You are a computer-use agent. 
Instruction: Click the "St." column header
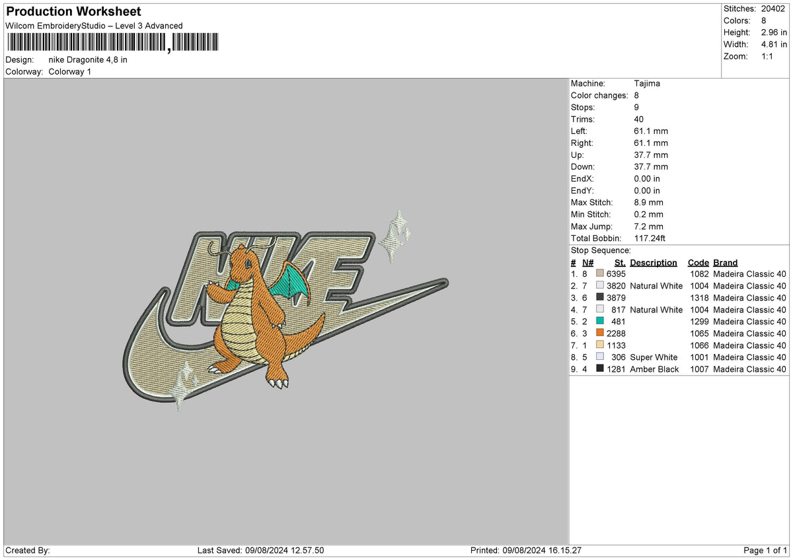(x=620, y=262)
